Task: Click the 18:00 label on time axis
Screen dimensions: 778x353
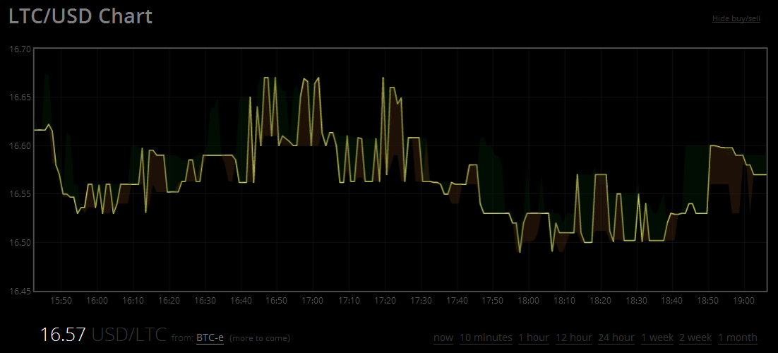Action: (x=528, y=300)
